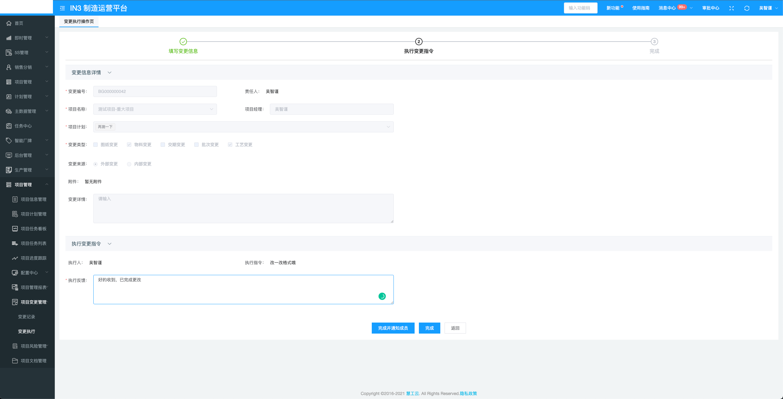The width and height of the screenshot is (783, 399).
Task: Select the 变更执行操作页 tab
Action: (x=79, y=21)
